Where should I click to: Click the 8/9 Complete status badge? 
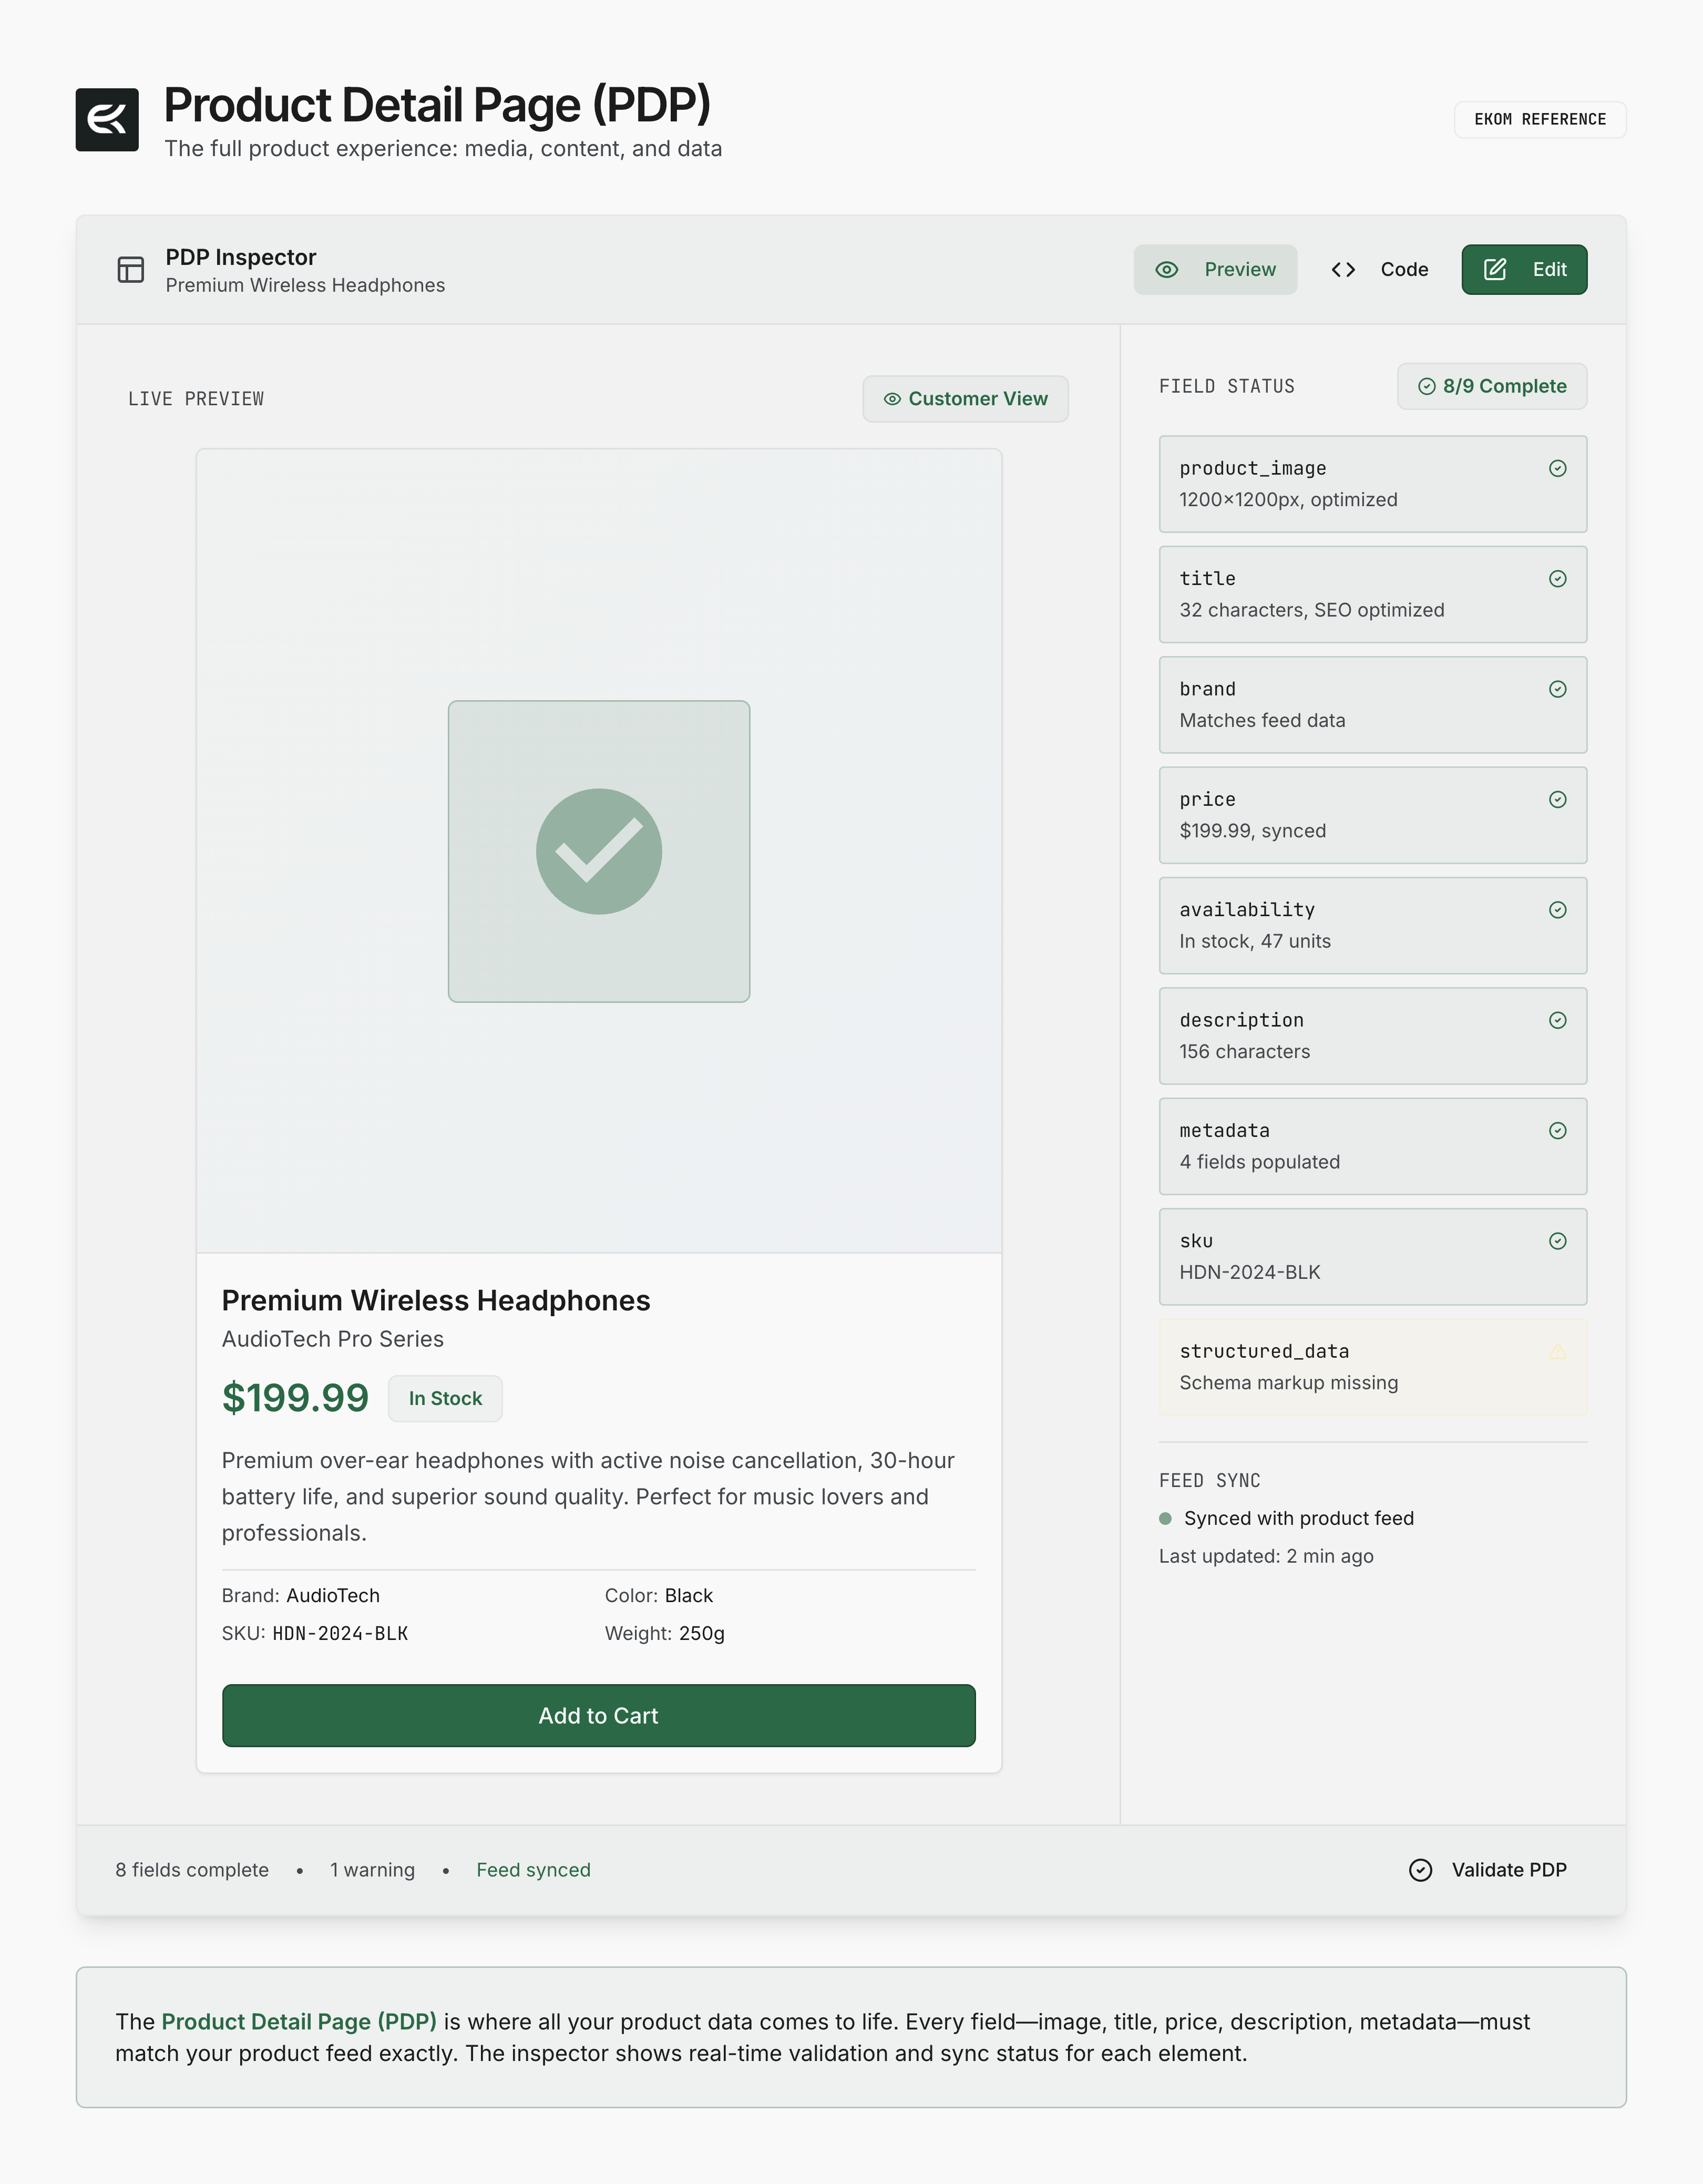click(x=1491, y=387)
